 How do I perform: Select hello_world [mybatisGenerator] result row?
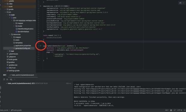pyautogui.click(x=27, y=83)
